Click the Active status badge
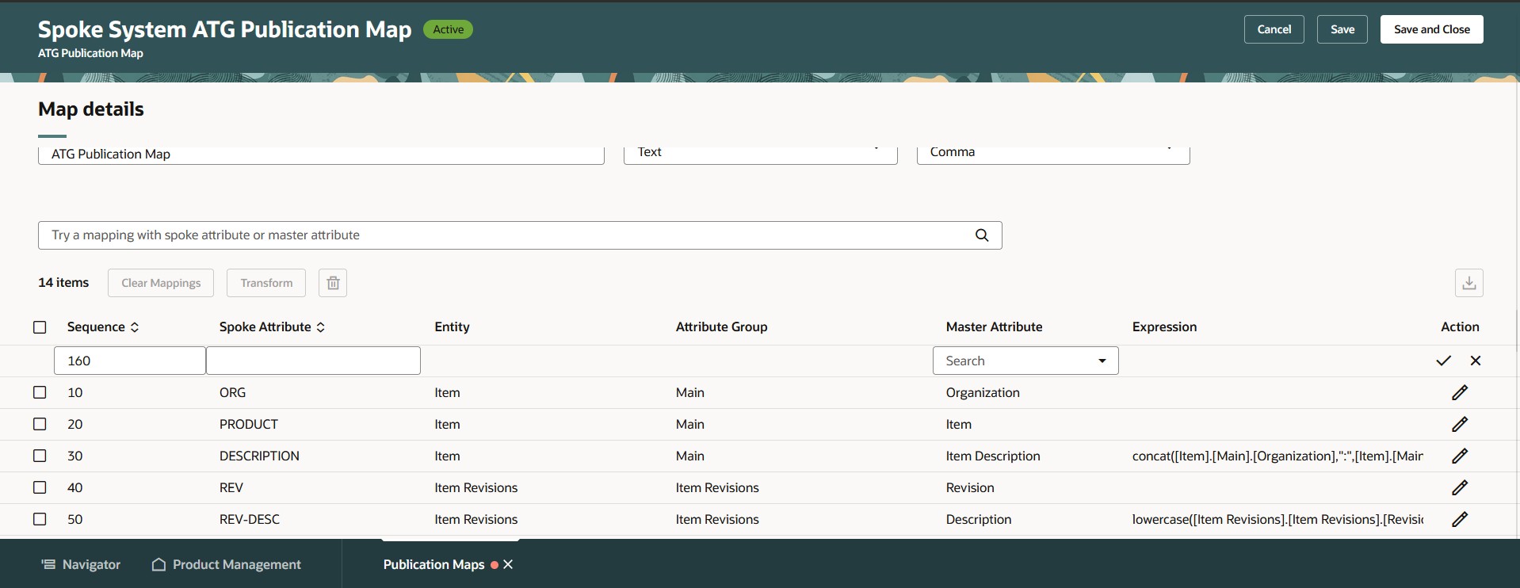Viewport: 1520px width, 588px height. coord(448,29)
